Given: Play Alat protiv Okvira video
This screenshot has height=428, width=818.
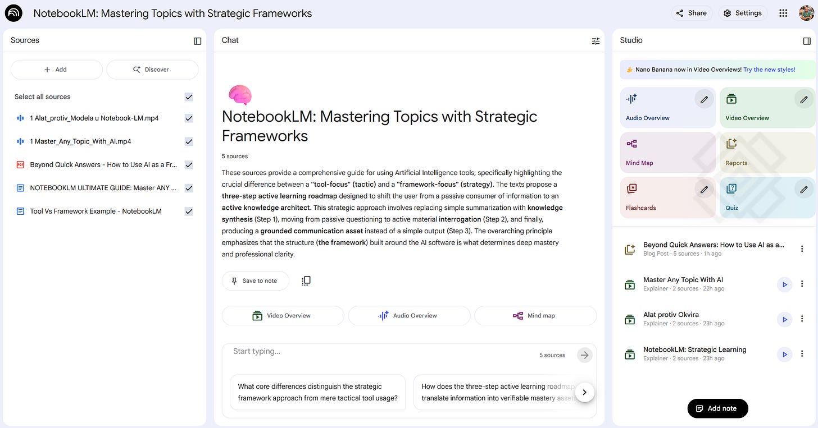Looking at the screenshot, I should click(x=784, y=319).
